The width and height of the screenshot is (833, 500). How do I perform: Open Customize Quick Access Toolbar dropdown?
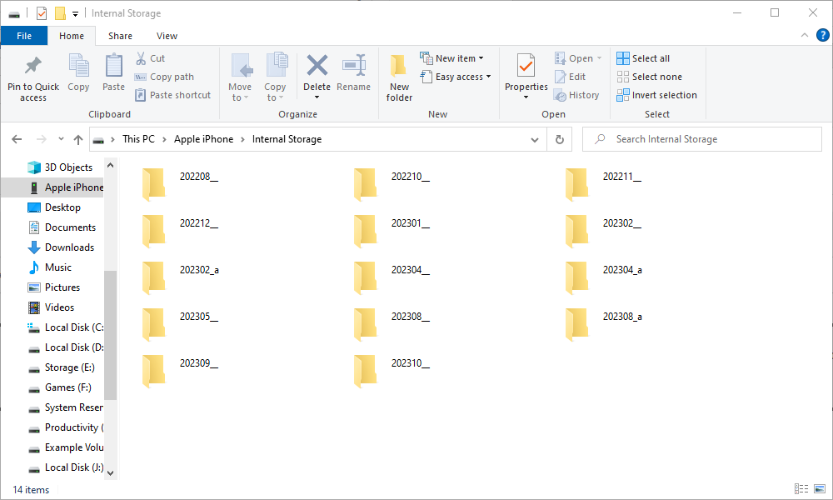point(76,14)
